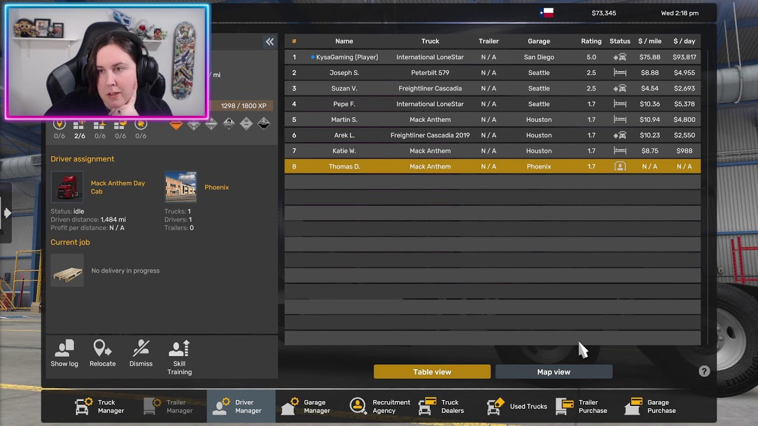Open the Truck Dealers tab
Image resolution: width=758 pixels, height=426 pixels.
click(441, 406)
